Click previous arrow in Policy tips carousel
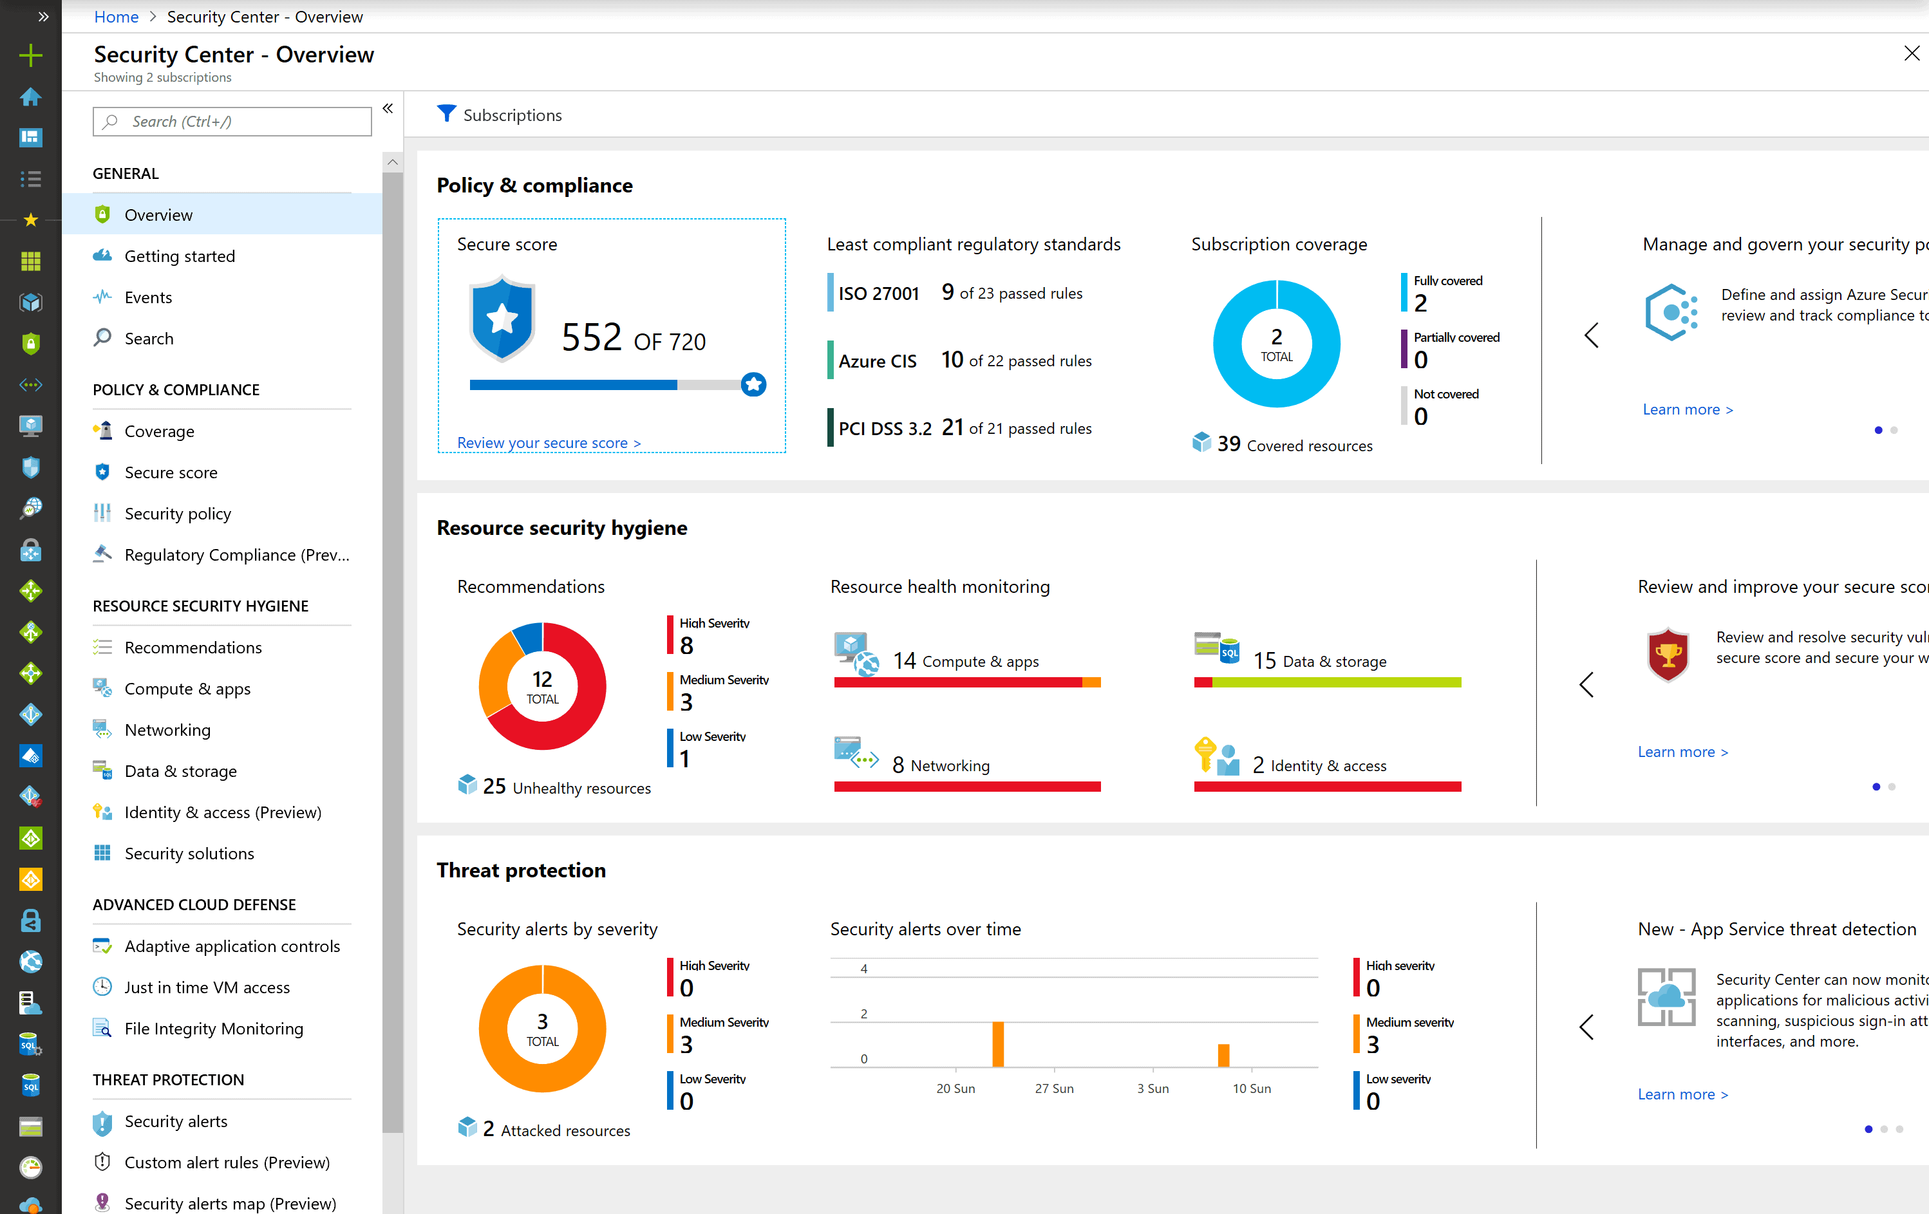The width and height of the screenshot is (1929, 1214). coord(1591,335)
